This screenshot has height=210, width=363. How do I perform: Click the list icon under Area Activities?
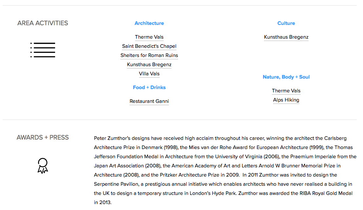(43, 50)
